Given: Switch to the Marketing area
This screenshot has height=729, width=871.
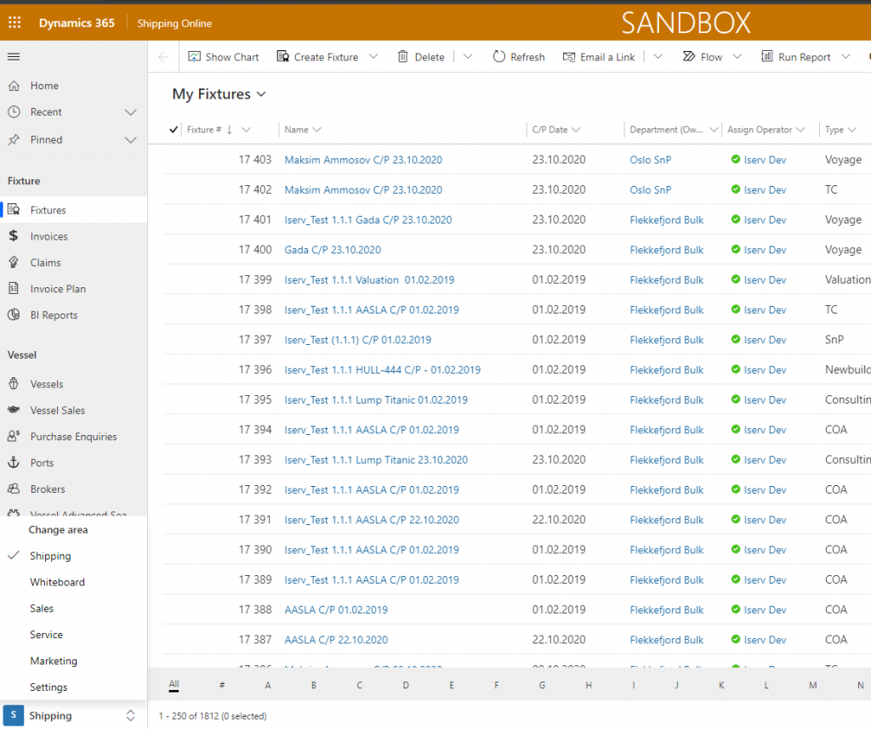Looking at the screenshot, I should (54, 661).
